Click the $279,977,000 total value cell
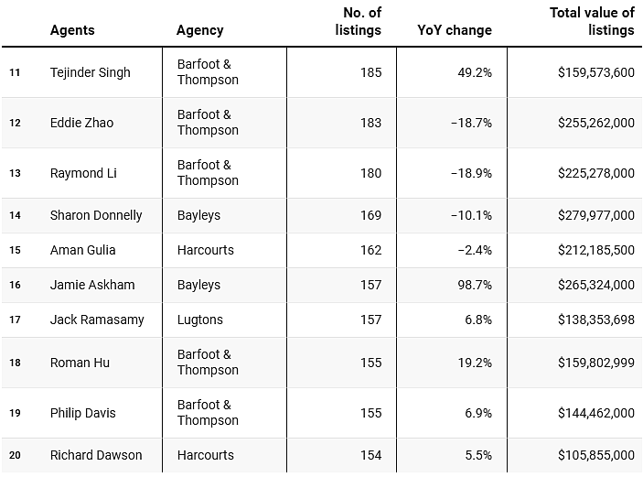This screenshot has height=477, width=643. [x=595, y=215]
